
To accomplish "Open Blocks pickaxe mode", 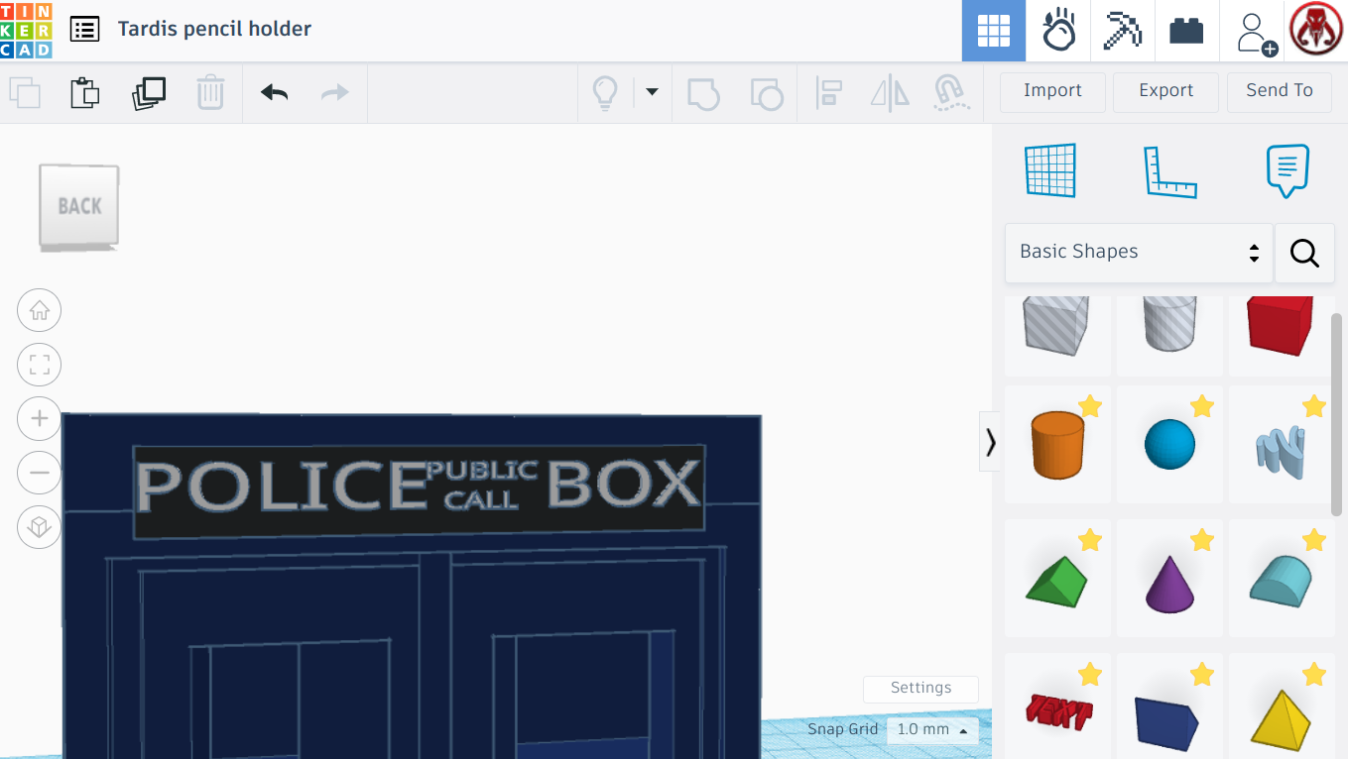I will tap(1123, 31).
